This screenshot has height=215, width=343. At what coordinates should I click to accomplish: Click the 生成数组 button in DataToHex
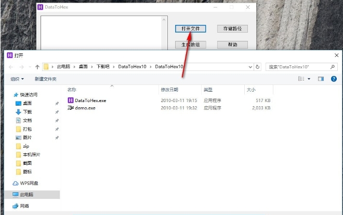[190, 45]
